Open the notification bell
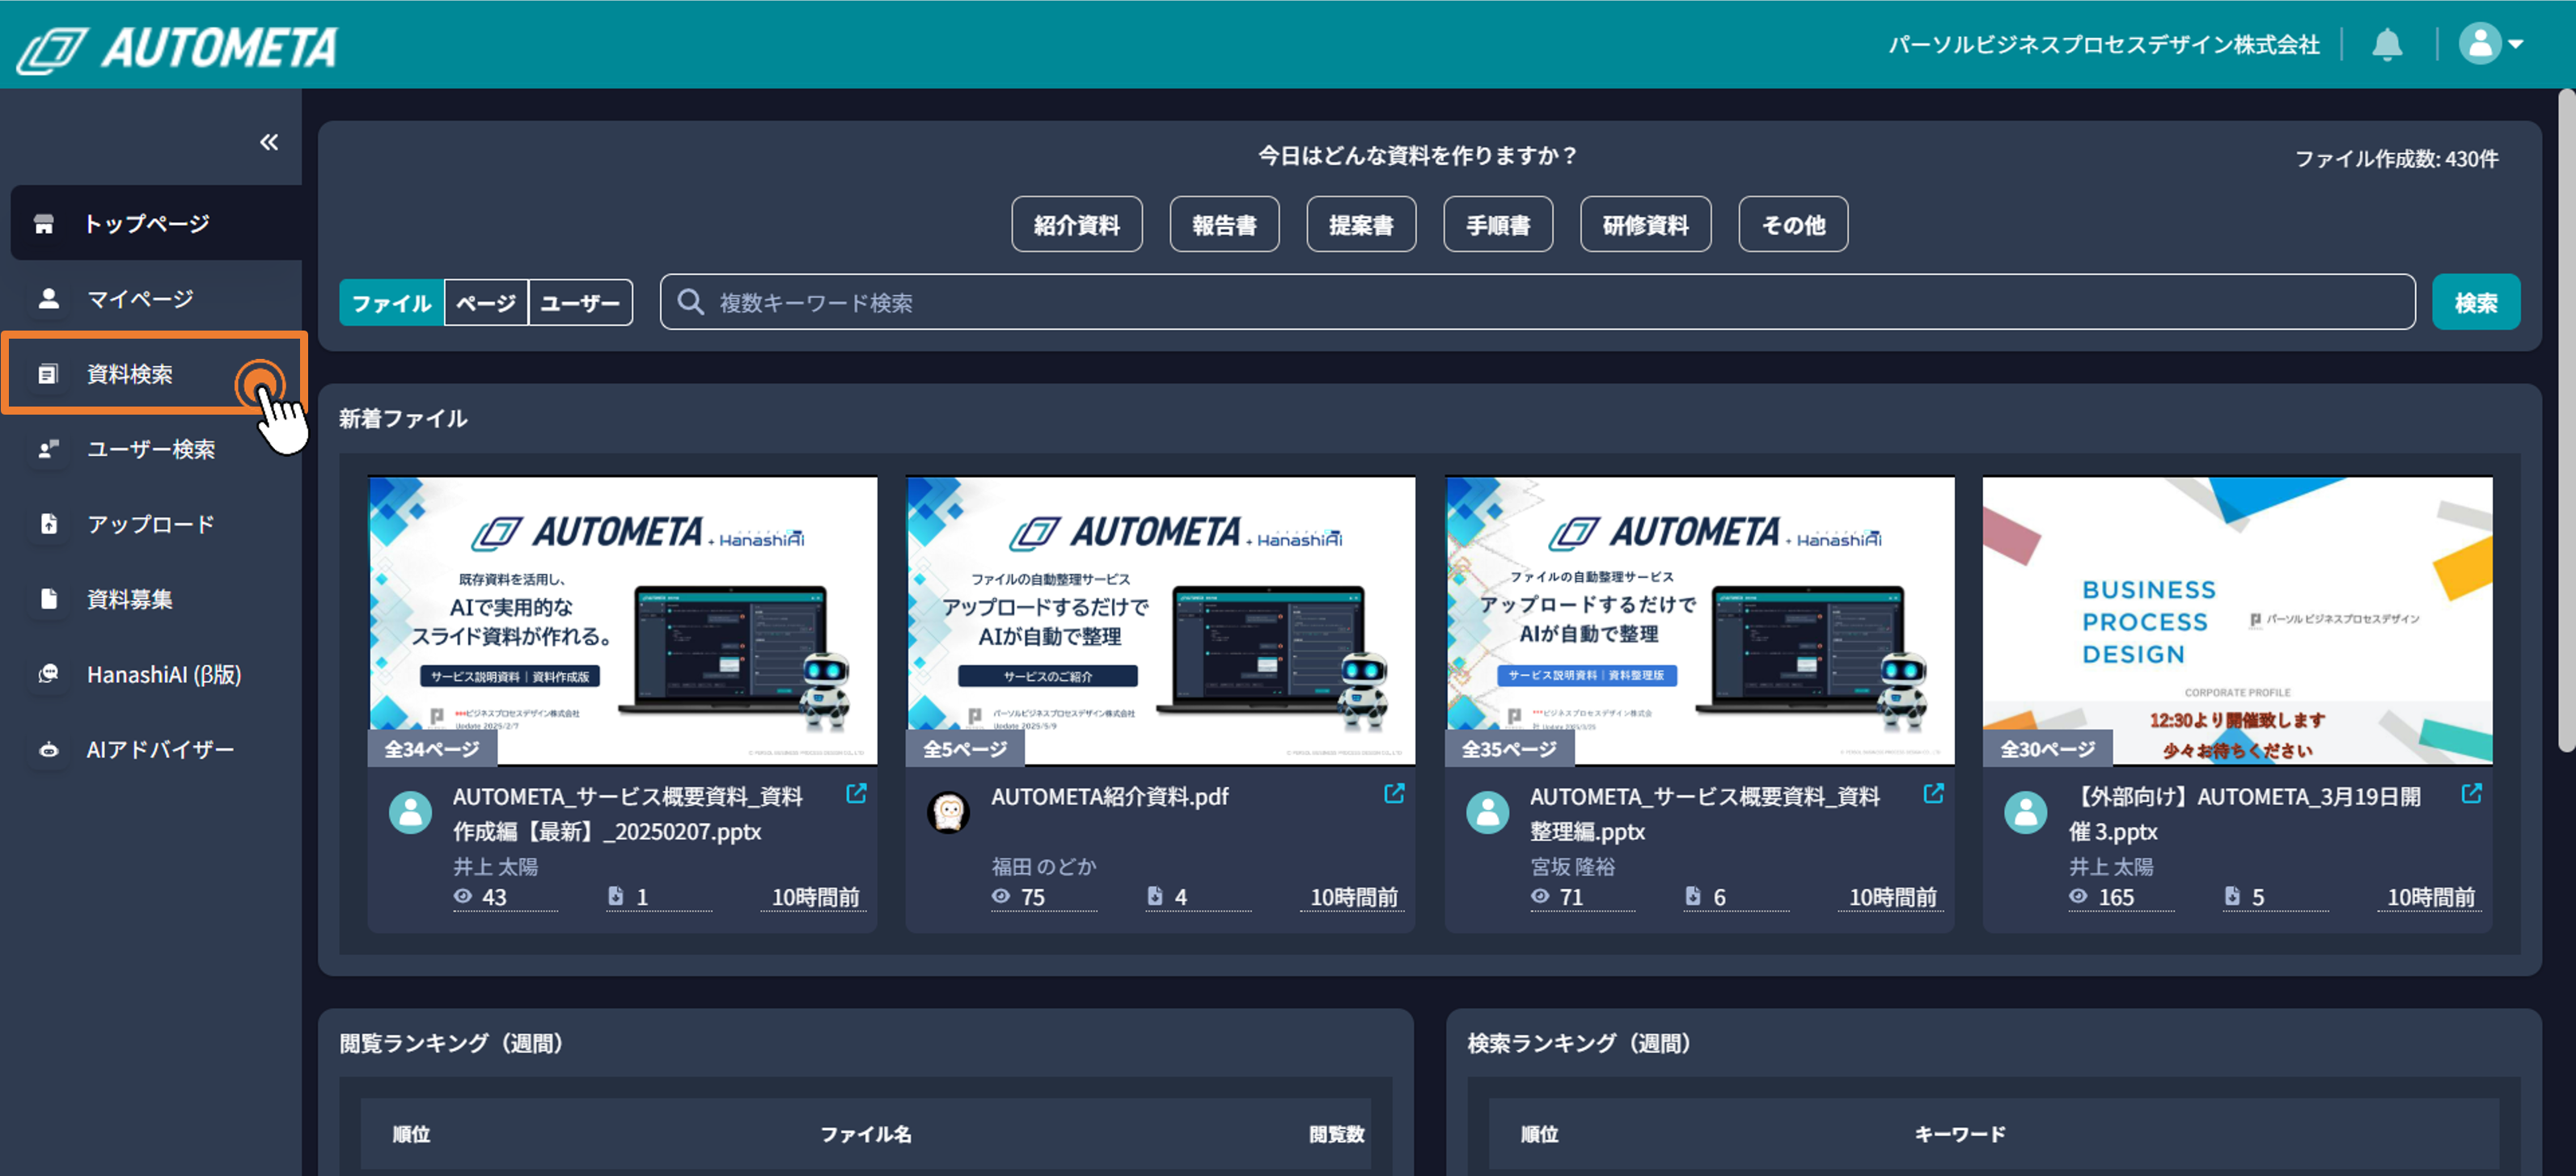Viewport: 2576px width, 1176px height. (2387, 44)
